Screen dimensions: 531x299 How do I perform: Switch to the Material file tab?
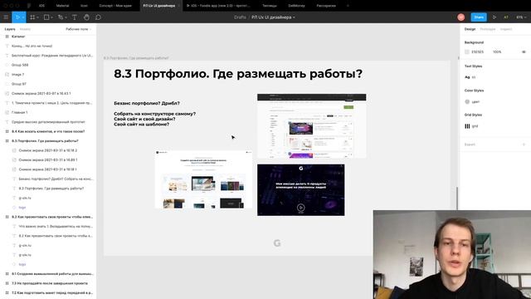pos(63,6)
